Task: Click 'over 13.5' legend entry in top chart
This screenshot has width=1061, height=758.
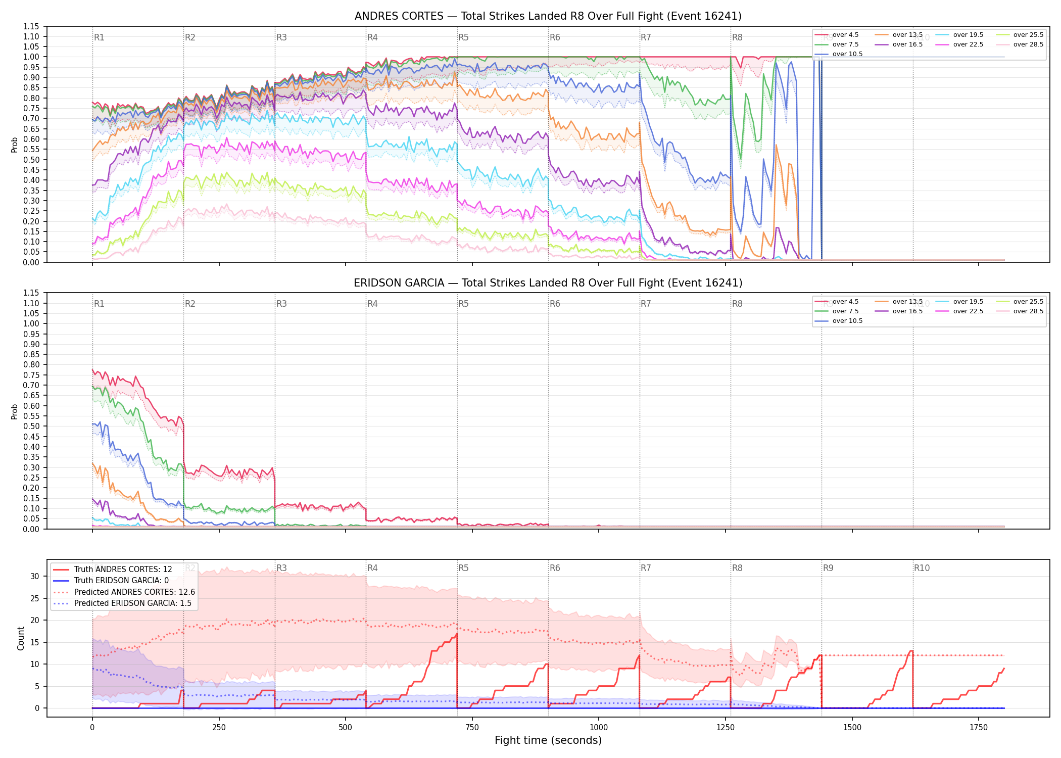Action: pos(898,35)
